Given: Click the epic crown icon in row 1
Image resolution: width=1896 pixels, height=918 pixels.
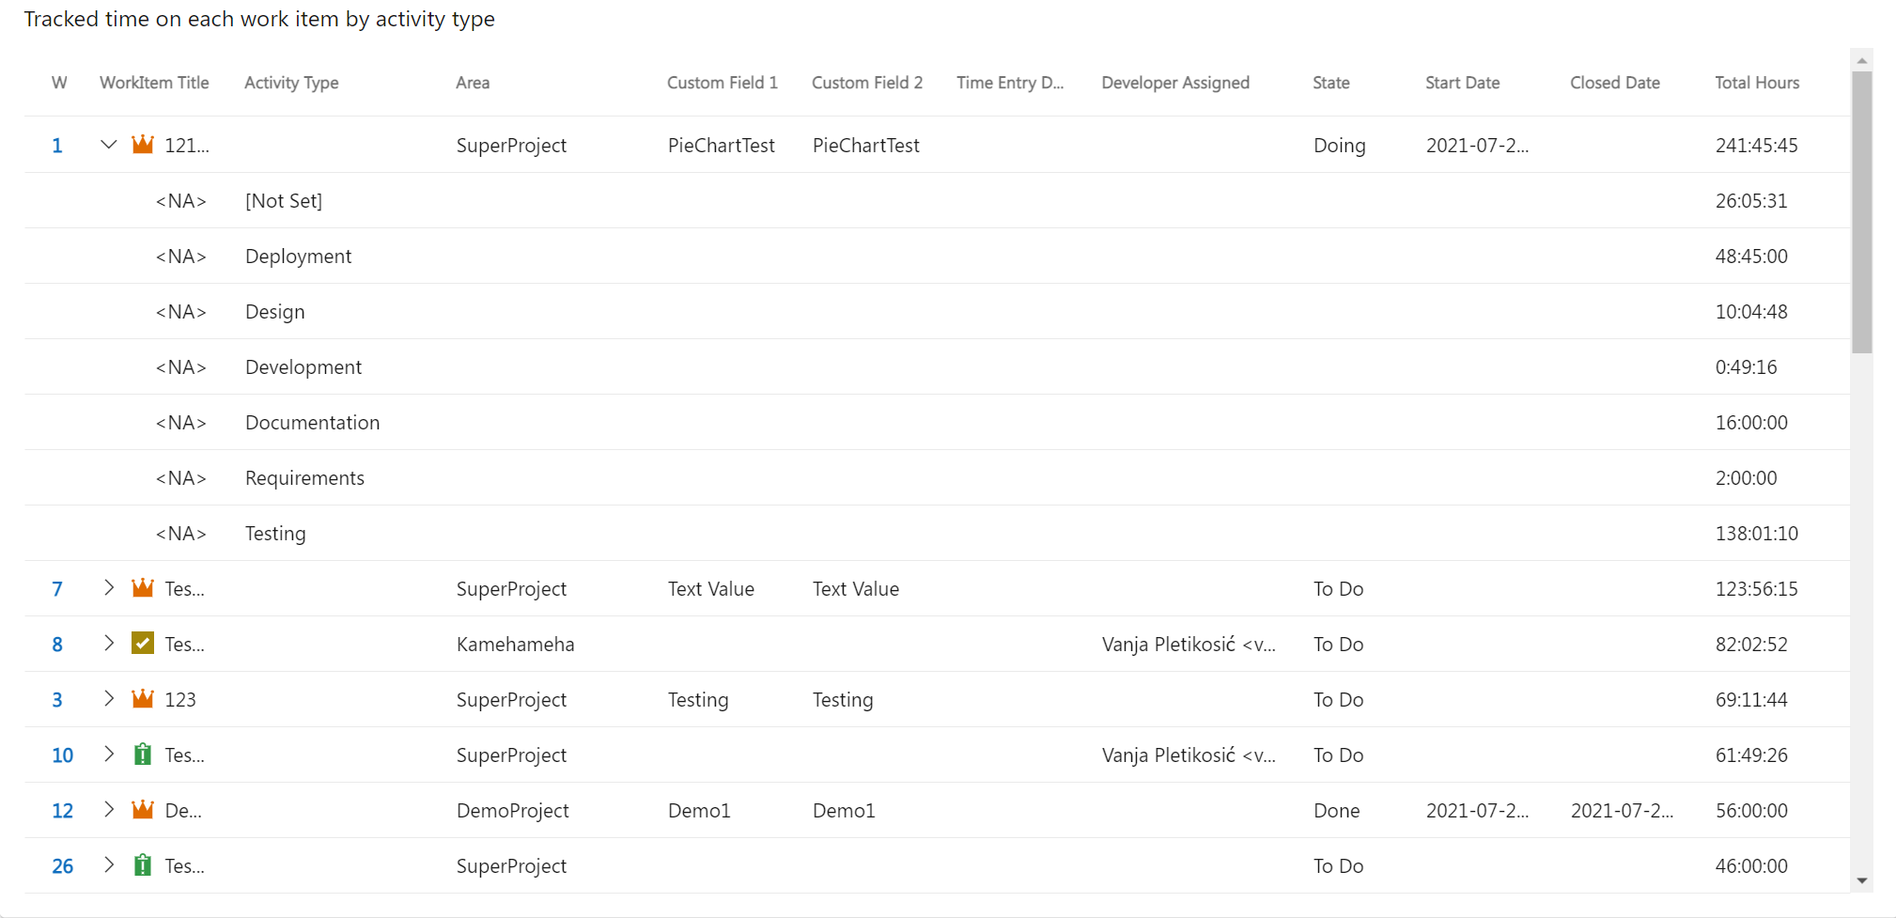Looking at the screenshot, I should click(143, 144).
